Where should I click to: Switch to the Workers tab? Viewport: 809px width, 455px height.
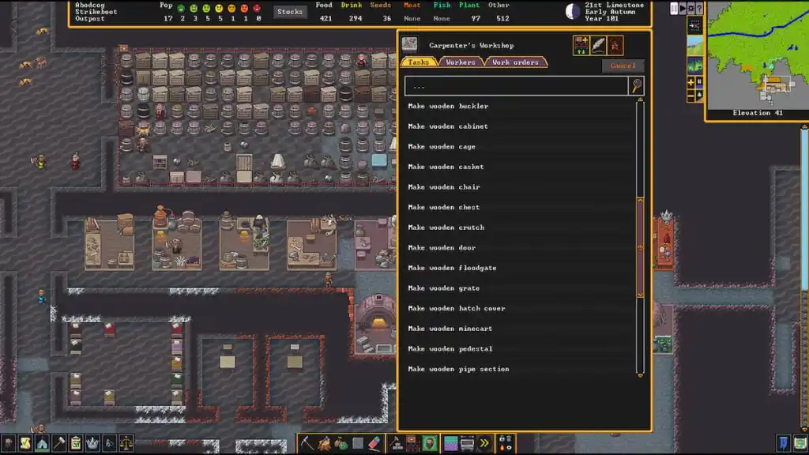461,62
